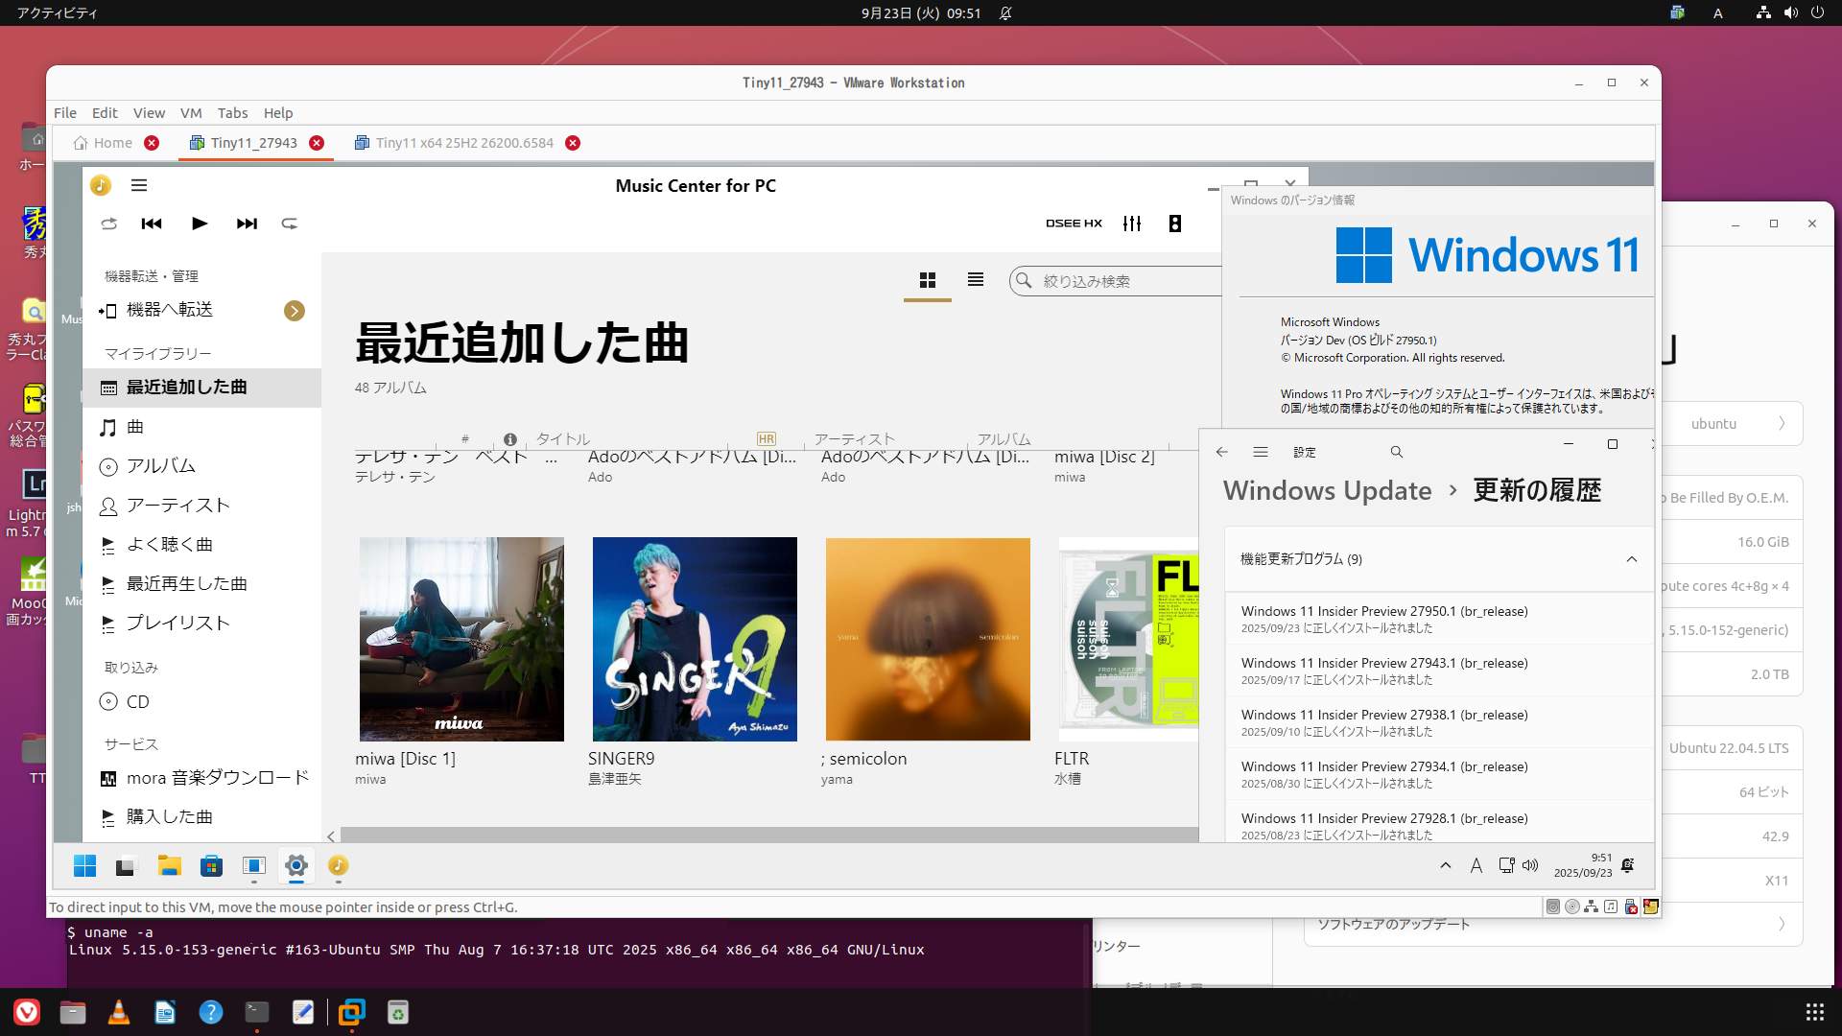Switch to list view layout

(976, 280)
